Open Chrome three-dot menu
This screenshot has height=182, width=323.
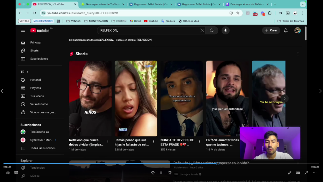pyautogui.click(x=302, y=13)
